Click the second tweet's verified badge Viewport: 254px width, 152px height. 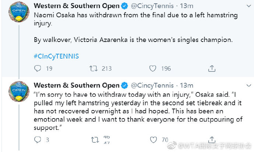click(124, 85)
